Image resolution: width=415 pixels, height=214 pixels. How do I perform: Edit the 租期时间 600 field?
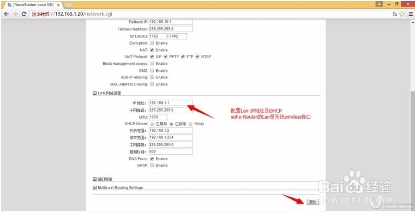pyautogui.click(x=171, y=151)
